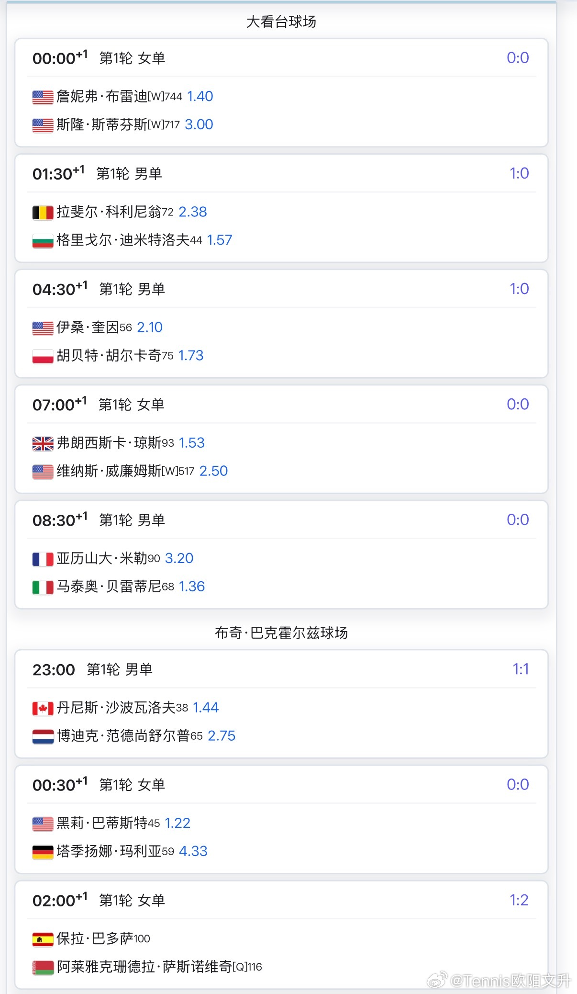This screenshot has width=577, height=994.
Task: Click Belgian flag beside 拉斐尔·科利尼翁
Action: point(43,213)
